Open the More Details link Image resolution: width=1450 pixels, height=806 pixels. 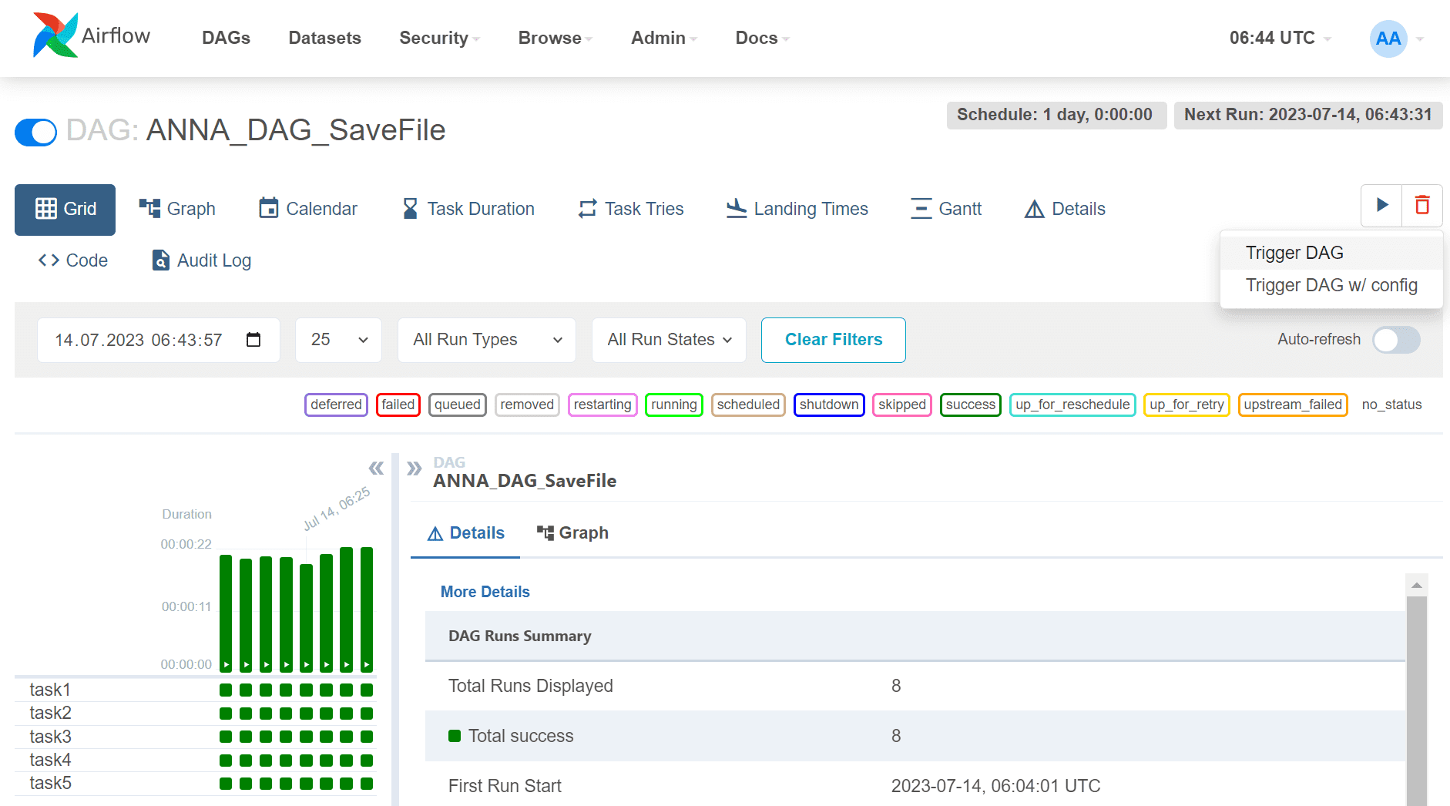tap(485, 592)
